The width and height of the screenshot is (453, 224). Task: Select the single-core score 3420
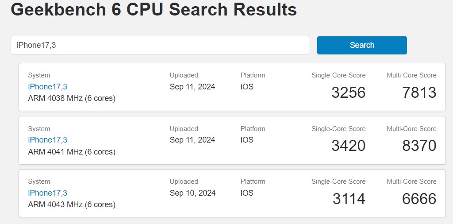[349, 146]
